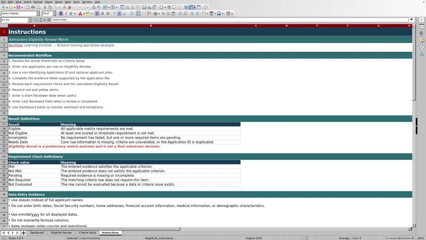Open Find & Replace icon
Viewport: 426px width, 240px height.
click(93, 7)
